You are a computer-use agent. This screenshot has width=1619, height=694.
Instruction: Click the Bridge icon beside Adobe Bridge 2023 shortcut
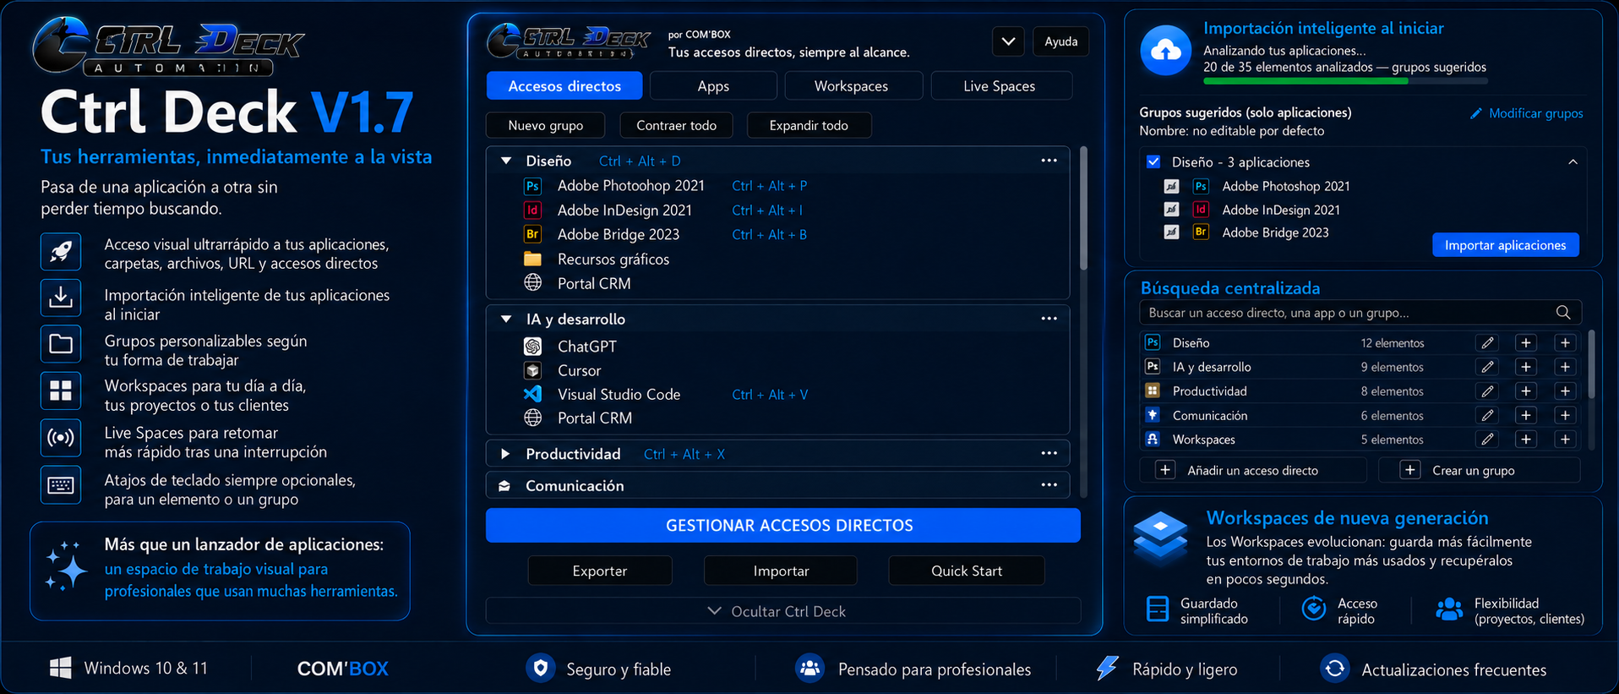[x=532, y=234]
